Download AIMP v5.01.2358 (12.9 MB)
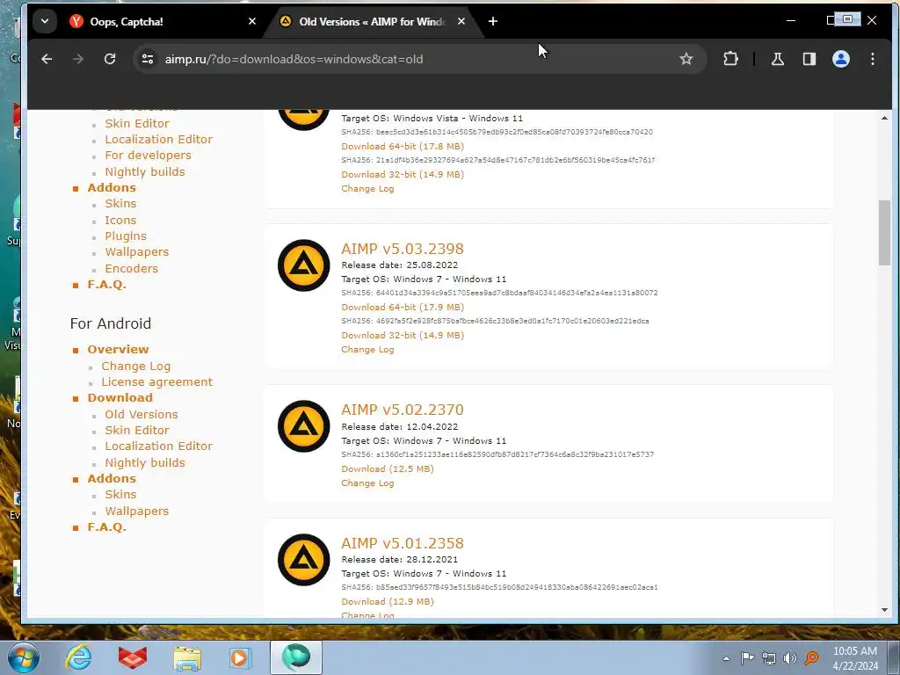This screenshot has width=900, height=675. (x=388, y=601)
